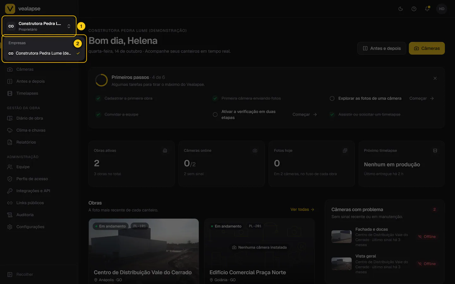Click the checkmark by Convidar a equipe
Image resolution: width=455 pixels, height=284 pixels.
(x=98, y=115)
